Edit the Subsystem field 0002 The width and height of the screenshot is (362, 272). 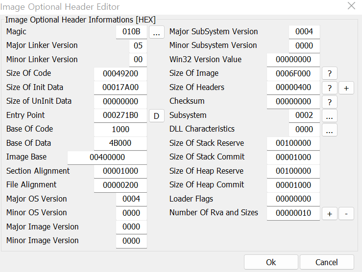click(x=304, y=115)
